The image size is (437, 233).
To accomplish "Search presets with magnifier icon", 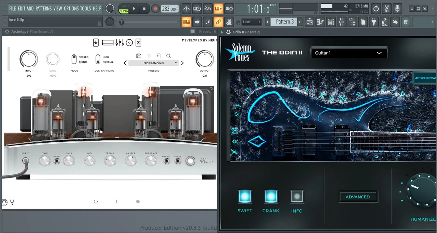I will [169, 56].
